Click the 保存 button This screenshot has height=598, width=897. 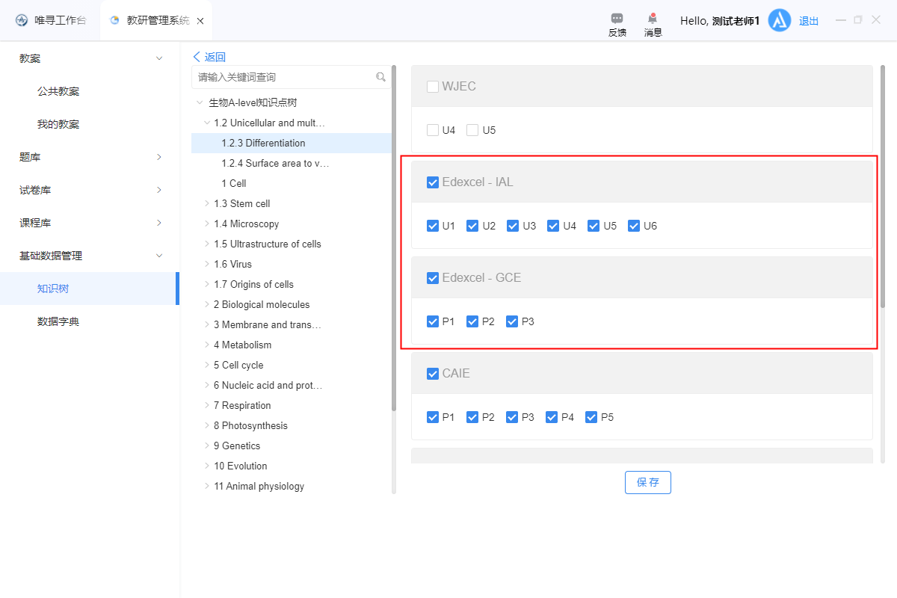click(647, 482)
